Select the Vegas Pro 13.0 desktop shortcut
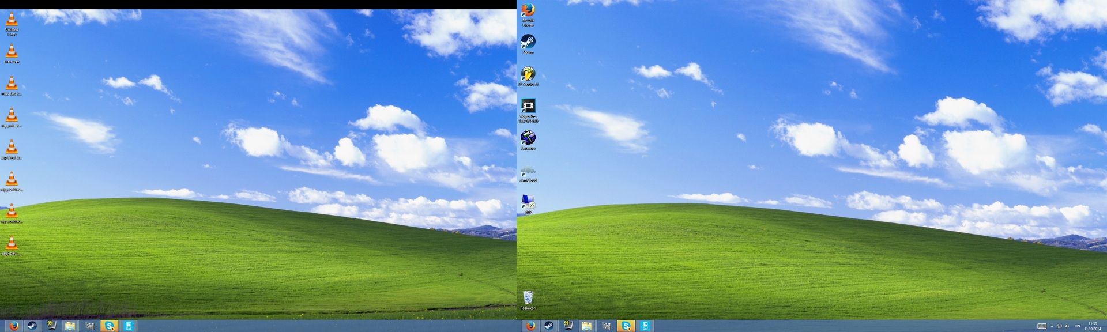The width and height of the screenshot is (1107, 332). pos(528,107)
